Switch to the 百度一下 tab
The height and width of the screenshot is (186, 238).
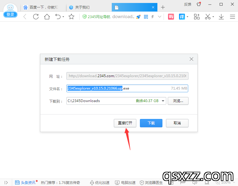pos(43,7)
